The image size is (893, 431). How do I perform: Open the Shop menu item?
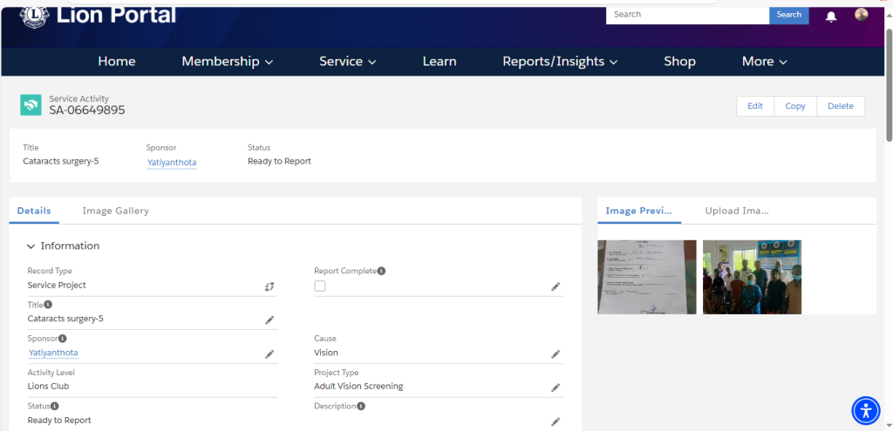coord(679,62)
